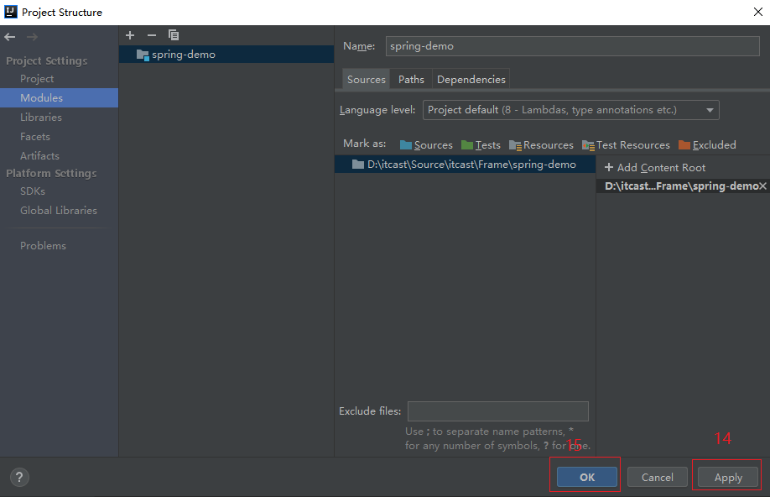Mark folder as Excluded

(x=707, y=145)
